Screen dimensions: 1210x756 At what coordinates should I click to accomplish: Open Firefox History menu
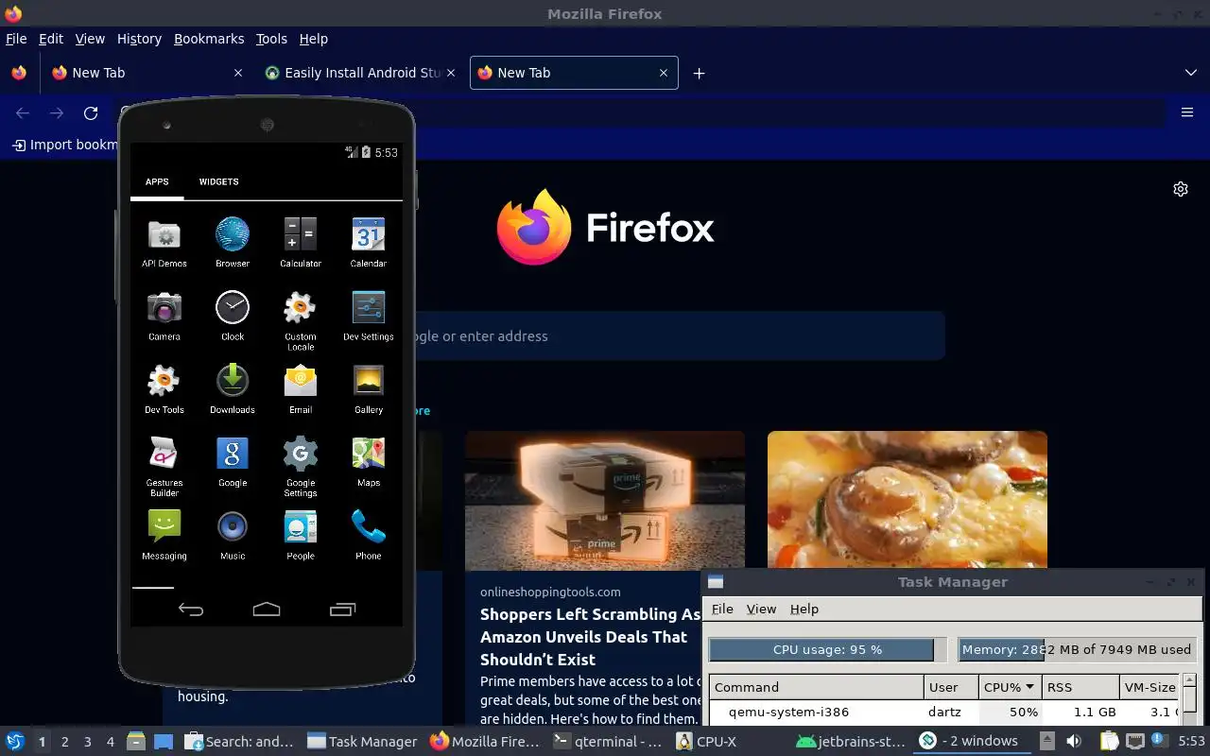[139, 39]
